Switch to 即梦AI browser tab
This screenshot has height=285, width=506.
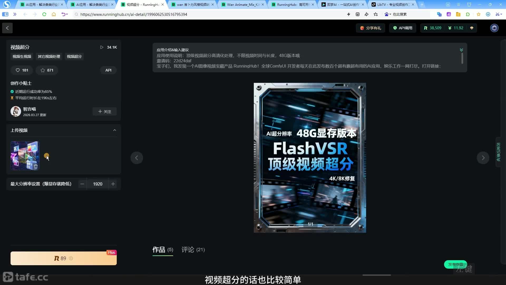pyautogui.click(x=343, y=4)
